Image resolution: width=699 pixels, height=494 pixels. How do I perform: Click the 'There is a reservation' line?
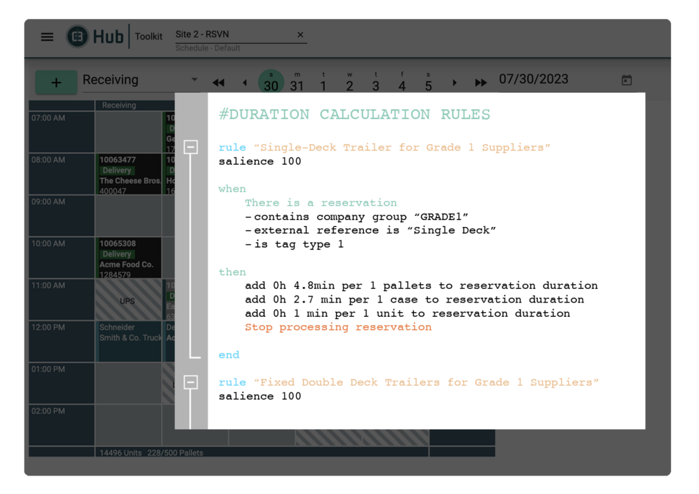tap(321, 203)
